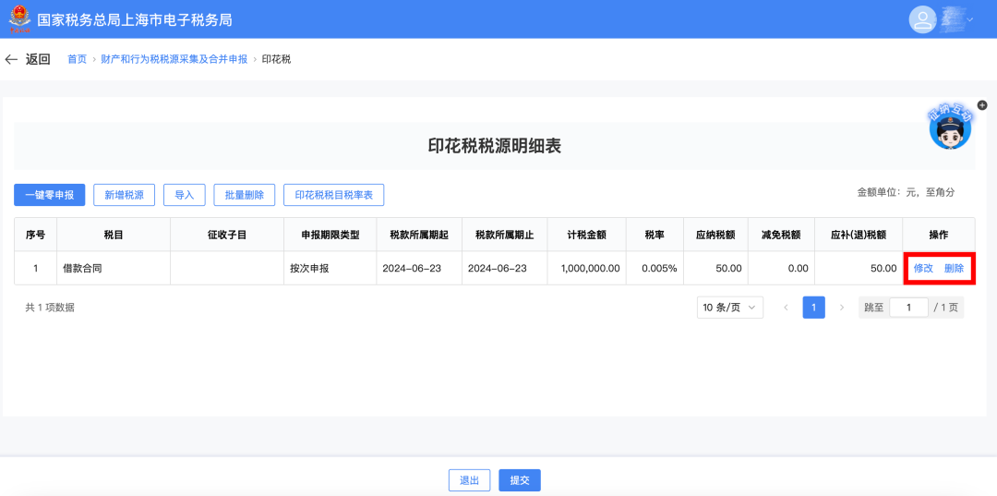
Task: Go to previous page arrow
Action: coord(786,308)
